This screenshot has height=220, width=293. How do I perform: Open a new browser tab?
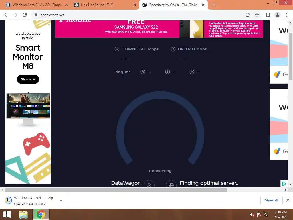pyautogui.click(x=214, y=5)
